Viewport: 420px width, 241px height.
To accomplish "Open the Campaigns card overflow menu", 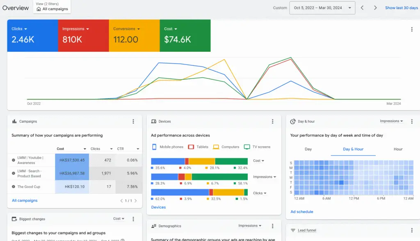I will (133, 121).
